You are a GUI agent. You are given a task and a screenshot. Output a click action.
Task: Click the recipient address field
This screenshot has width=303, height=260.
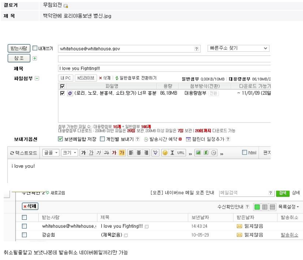(x=129, y=49)
